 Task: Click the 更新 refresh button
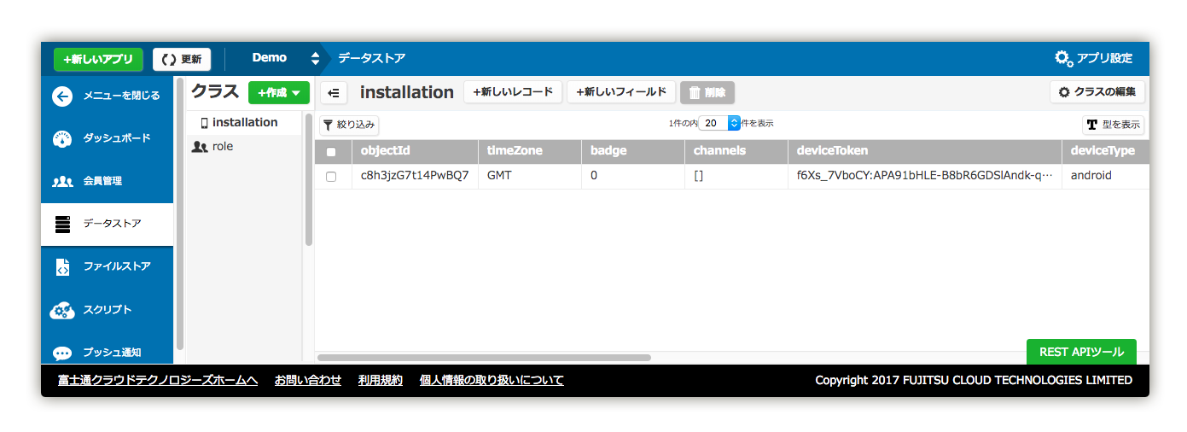(x=182, y=59)
